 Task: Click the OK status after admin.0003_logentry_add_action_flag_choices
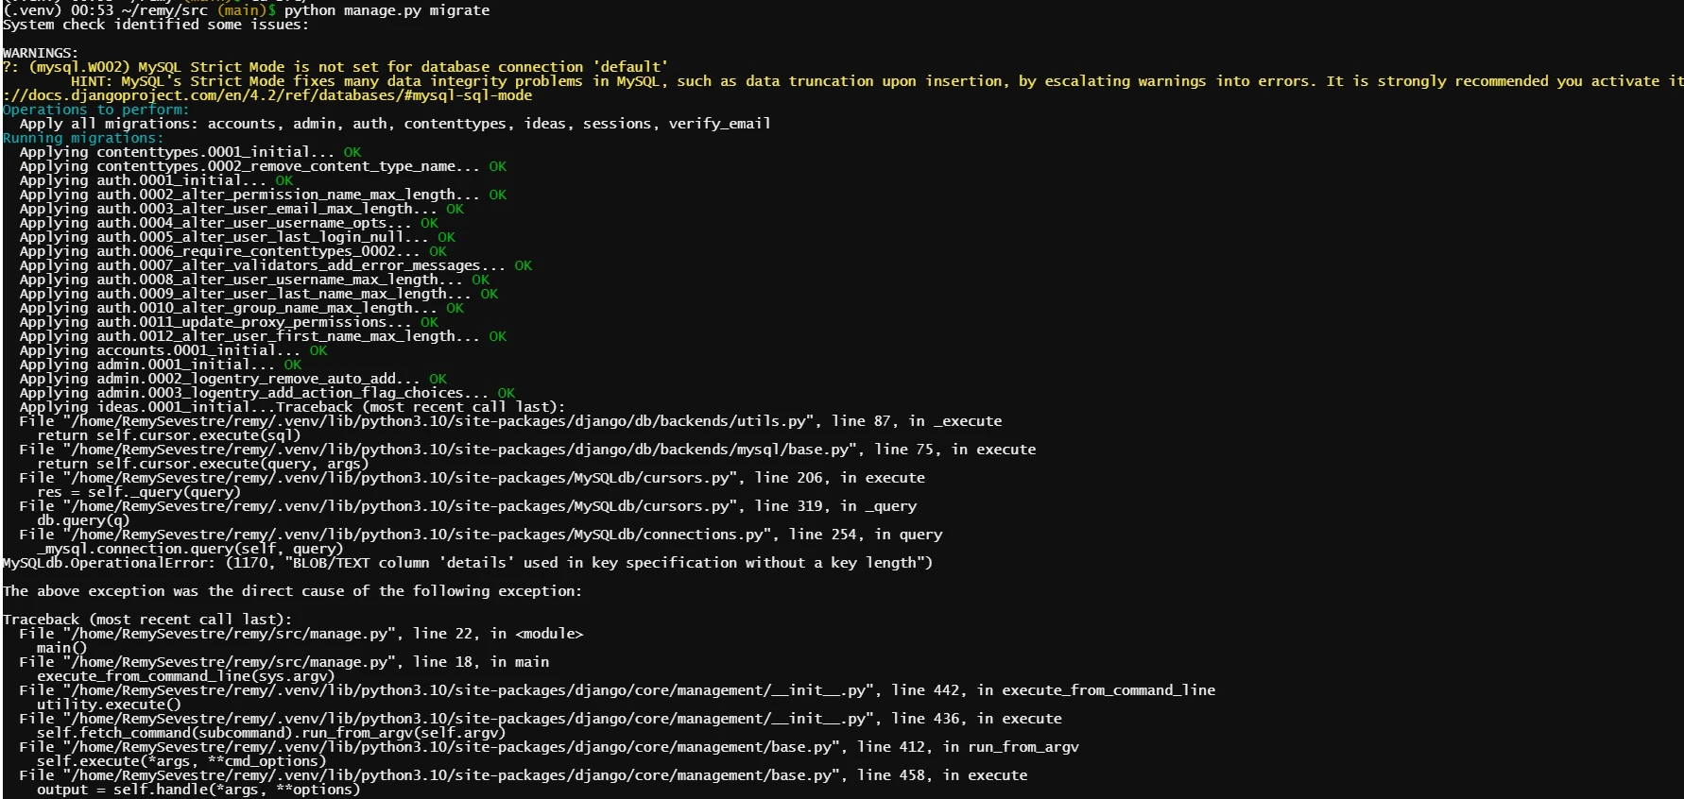507,393
